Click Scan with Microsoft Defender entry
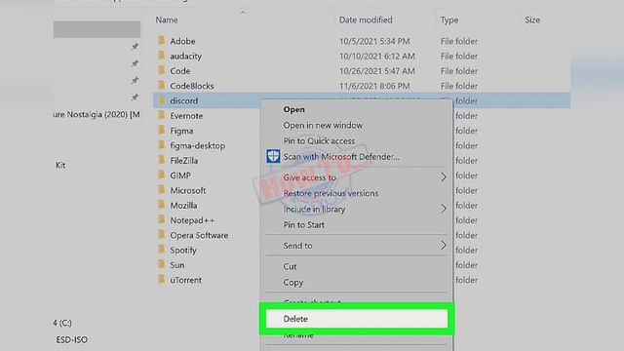Viewport: 624px width, 351px height. 341,157
